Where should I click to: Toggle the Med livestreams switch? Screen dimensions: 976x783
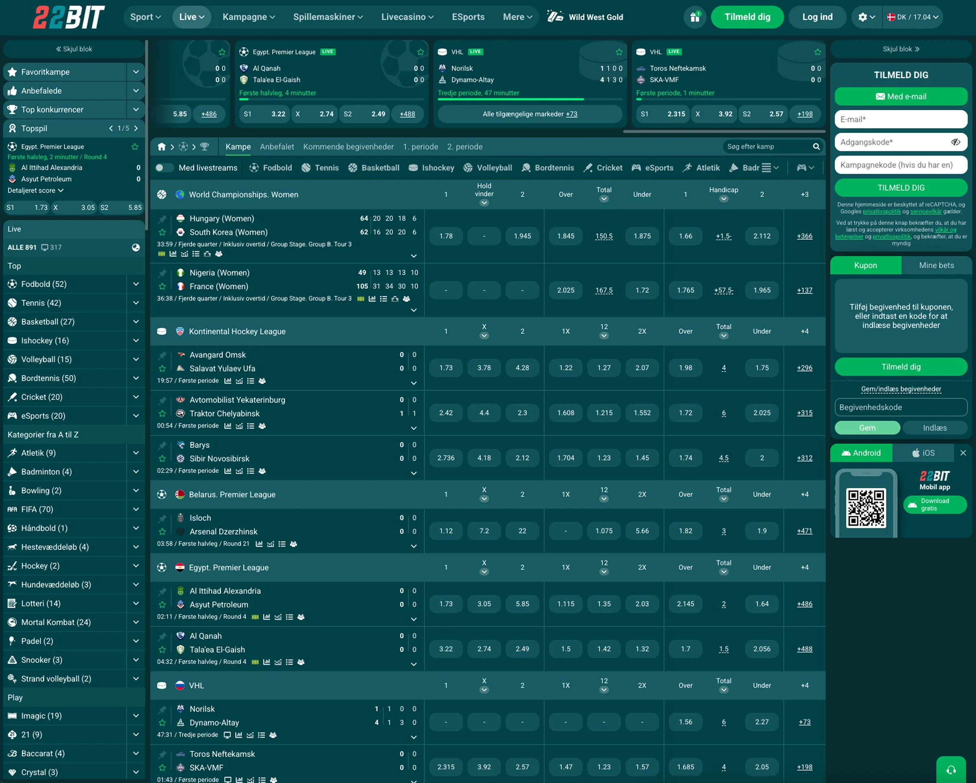(x=164, y=168)
